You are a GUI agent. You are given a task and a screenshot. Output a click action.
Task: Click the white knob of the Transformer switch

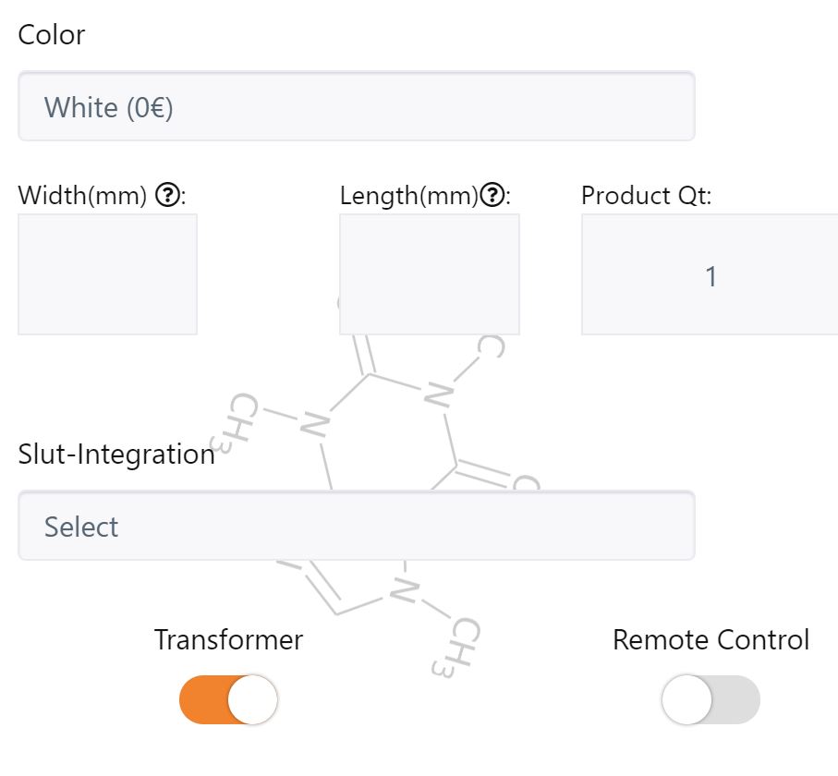[252, 699]
